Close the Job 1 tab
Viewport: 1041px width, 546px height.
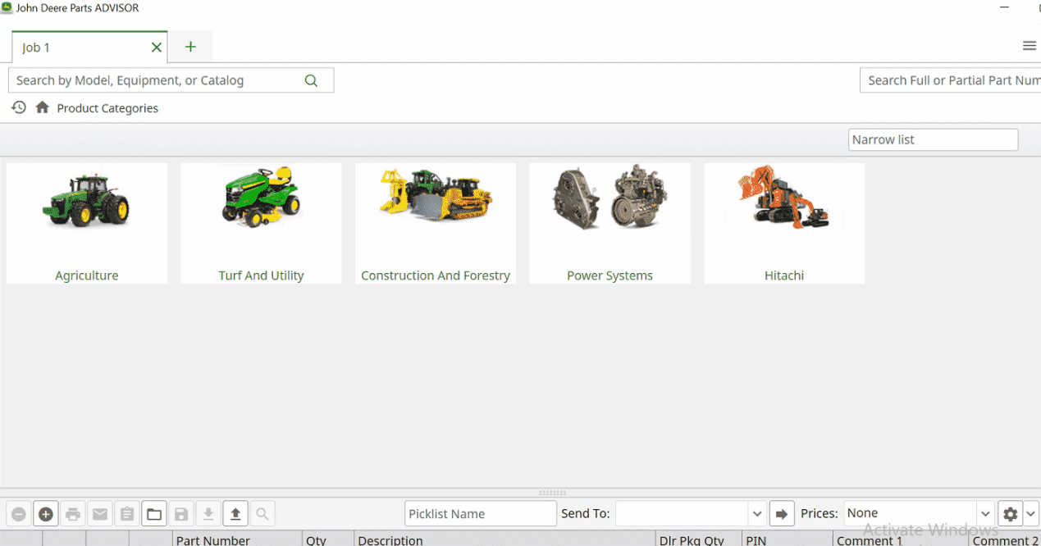[157, 48]
